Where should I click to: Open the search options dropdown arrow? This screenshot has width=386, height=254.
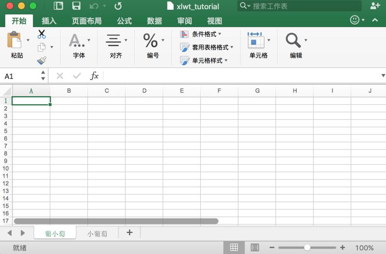[249, 6]
